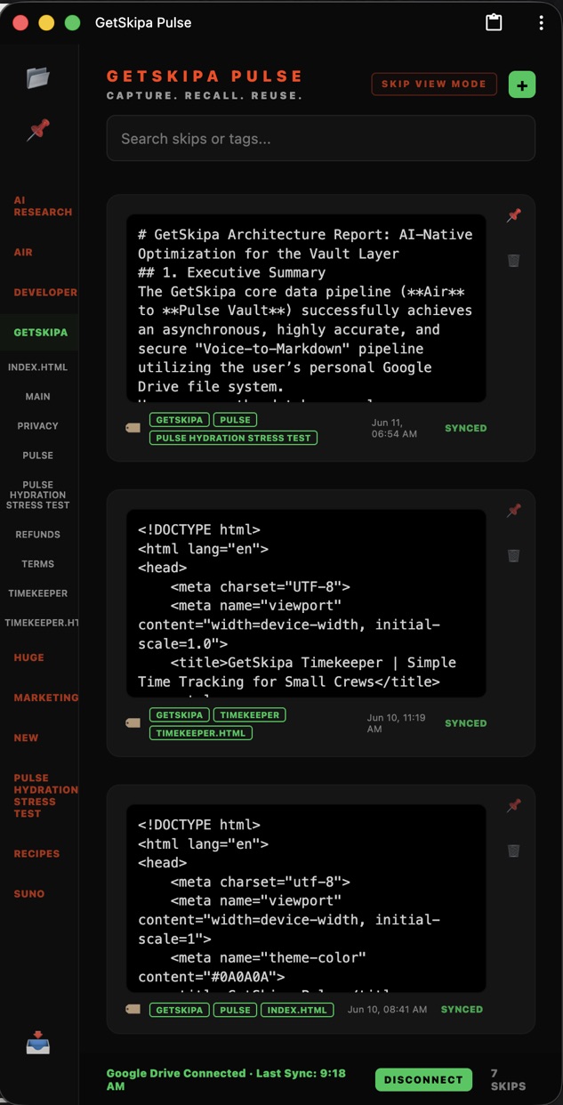
Task: Select the MAIN sub-tag in the sidebar
Action: pyautogui.click(x=38, y=397)
